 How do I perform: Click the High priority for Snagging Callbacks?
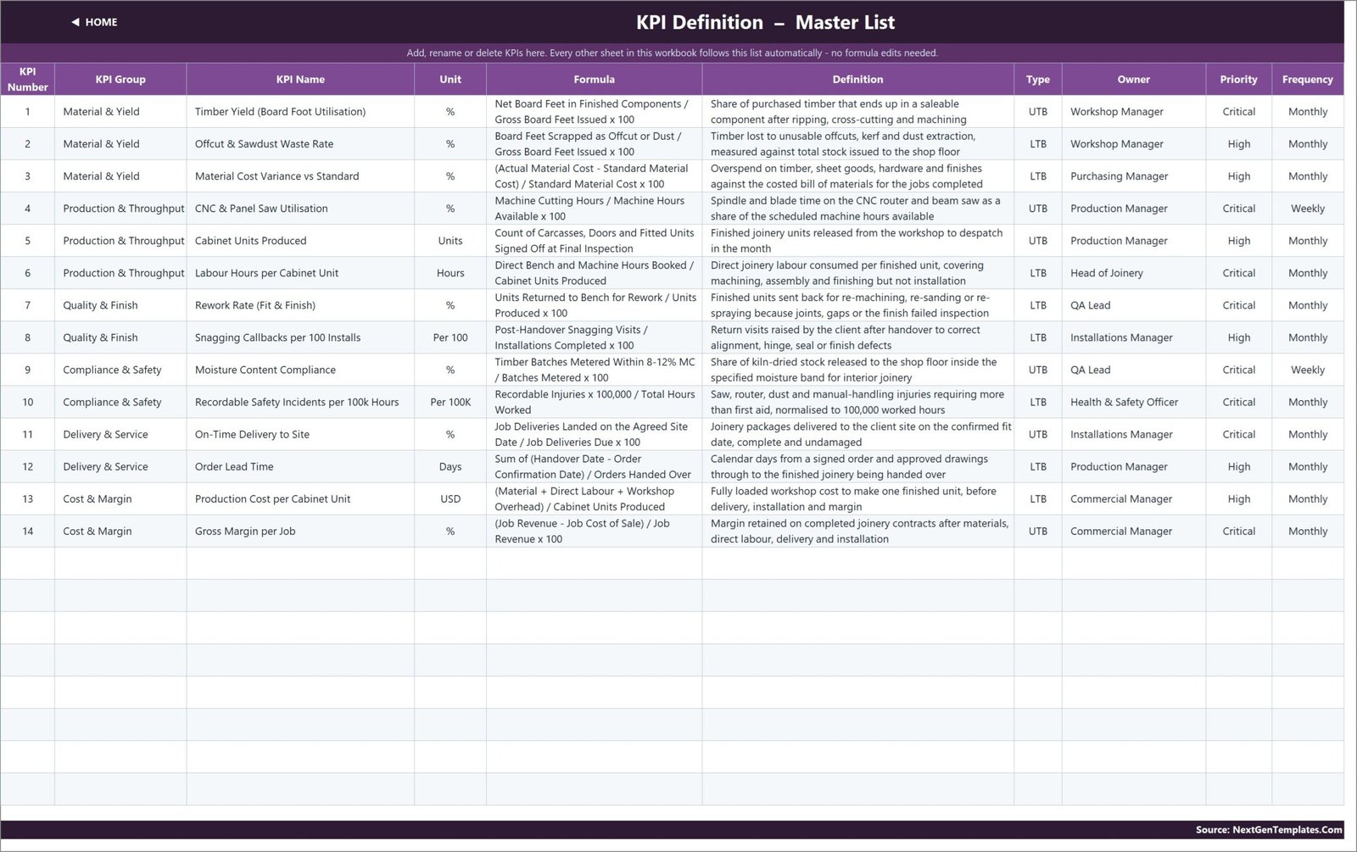pos(1238,337)
